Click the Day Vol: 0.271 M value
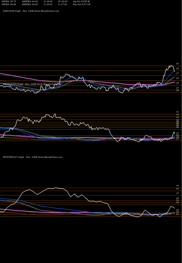This screenshot has height=263, width=182. click(x=82, y=4)
